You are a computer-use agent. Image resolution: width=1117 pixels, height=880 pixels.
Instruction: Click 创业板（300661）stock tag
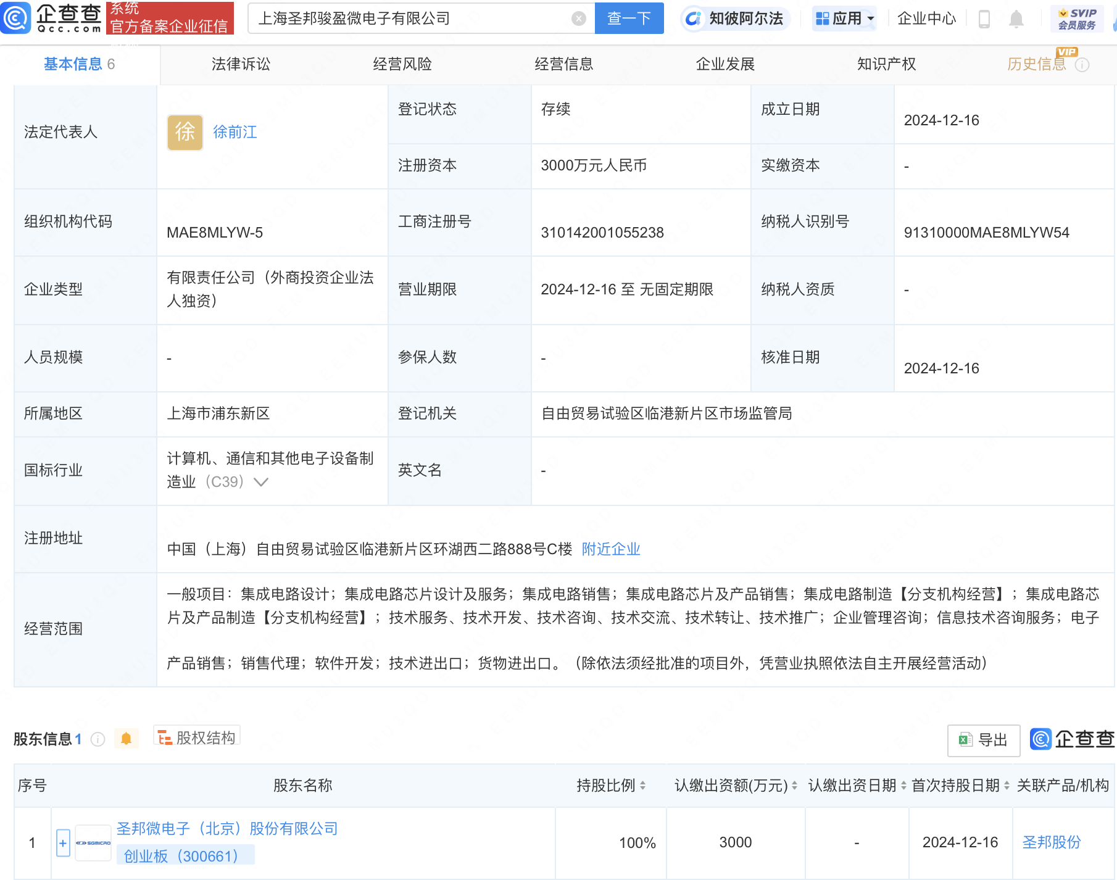coord(185,856)
